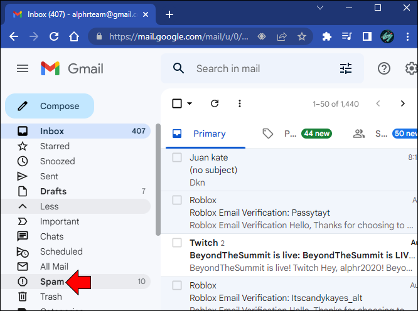
Task: Open the Spam folder
Action: [76, 282]
